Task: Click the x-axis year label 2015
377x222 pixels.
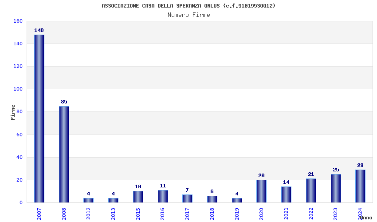Action: [138, 214]
